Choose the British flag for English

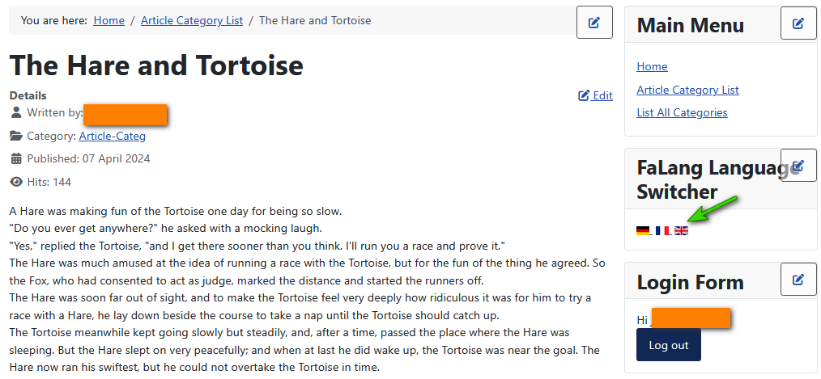(682, 230)
